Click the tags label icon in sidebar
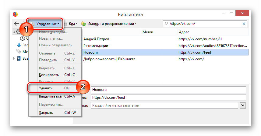 [19, 51]
